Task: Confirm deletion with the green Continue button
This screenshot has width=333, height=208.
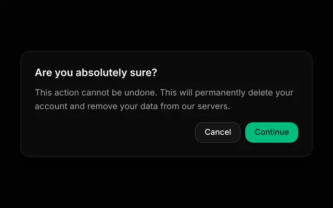Action: (x=272, y=132)
